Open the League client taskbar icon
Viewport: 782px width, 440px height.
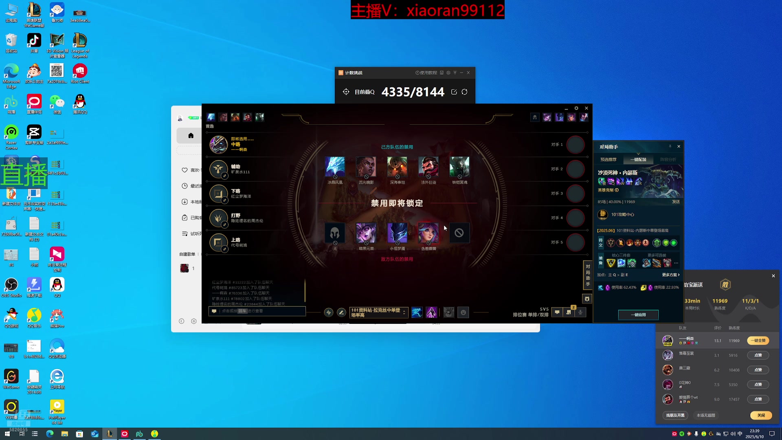coord(110,434)
